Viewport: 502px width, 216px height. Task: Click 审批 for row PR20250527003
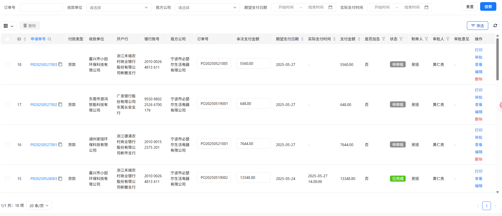point(479,57)
